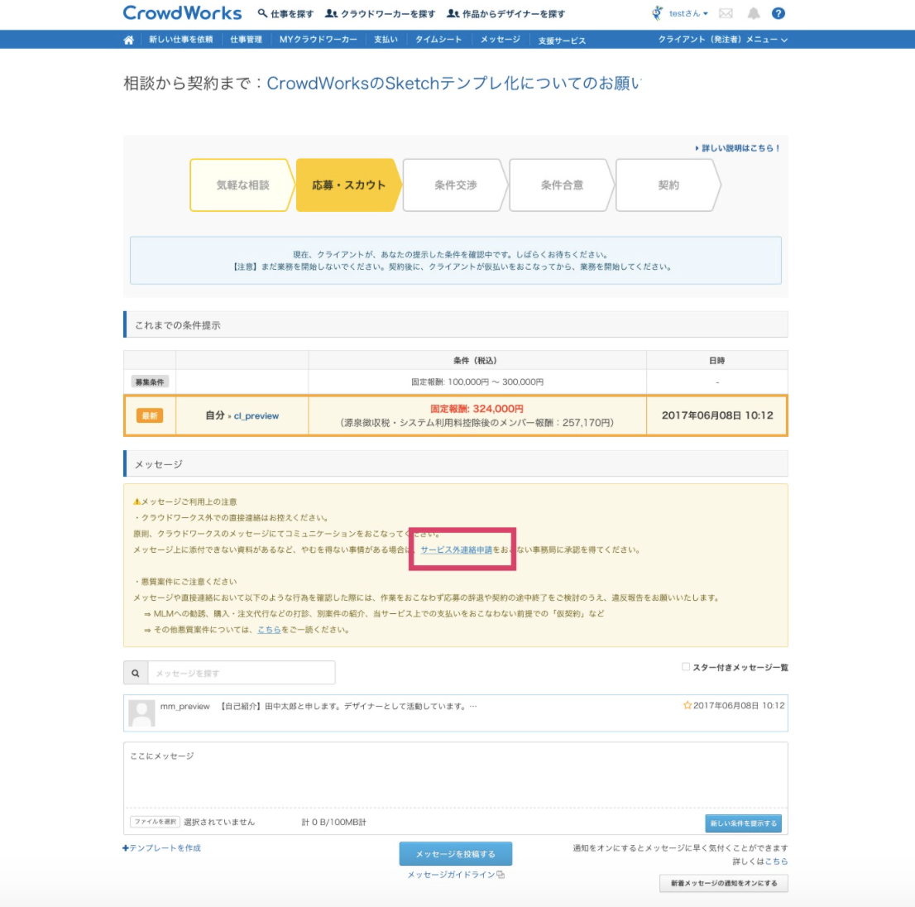Toggle スター付きメッセージ一覧 checkbox
Screen dimensions: 915x907
point(686,667)
